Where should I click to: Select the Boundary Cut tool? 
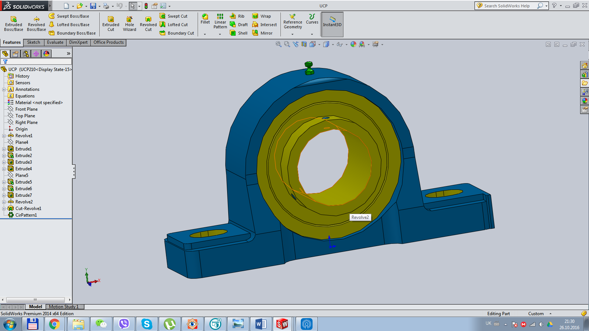point(177,33)
